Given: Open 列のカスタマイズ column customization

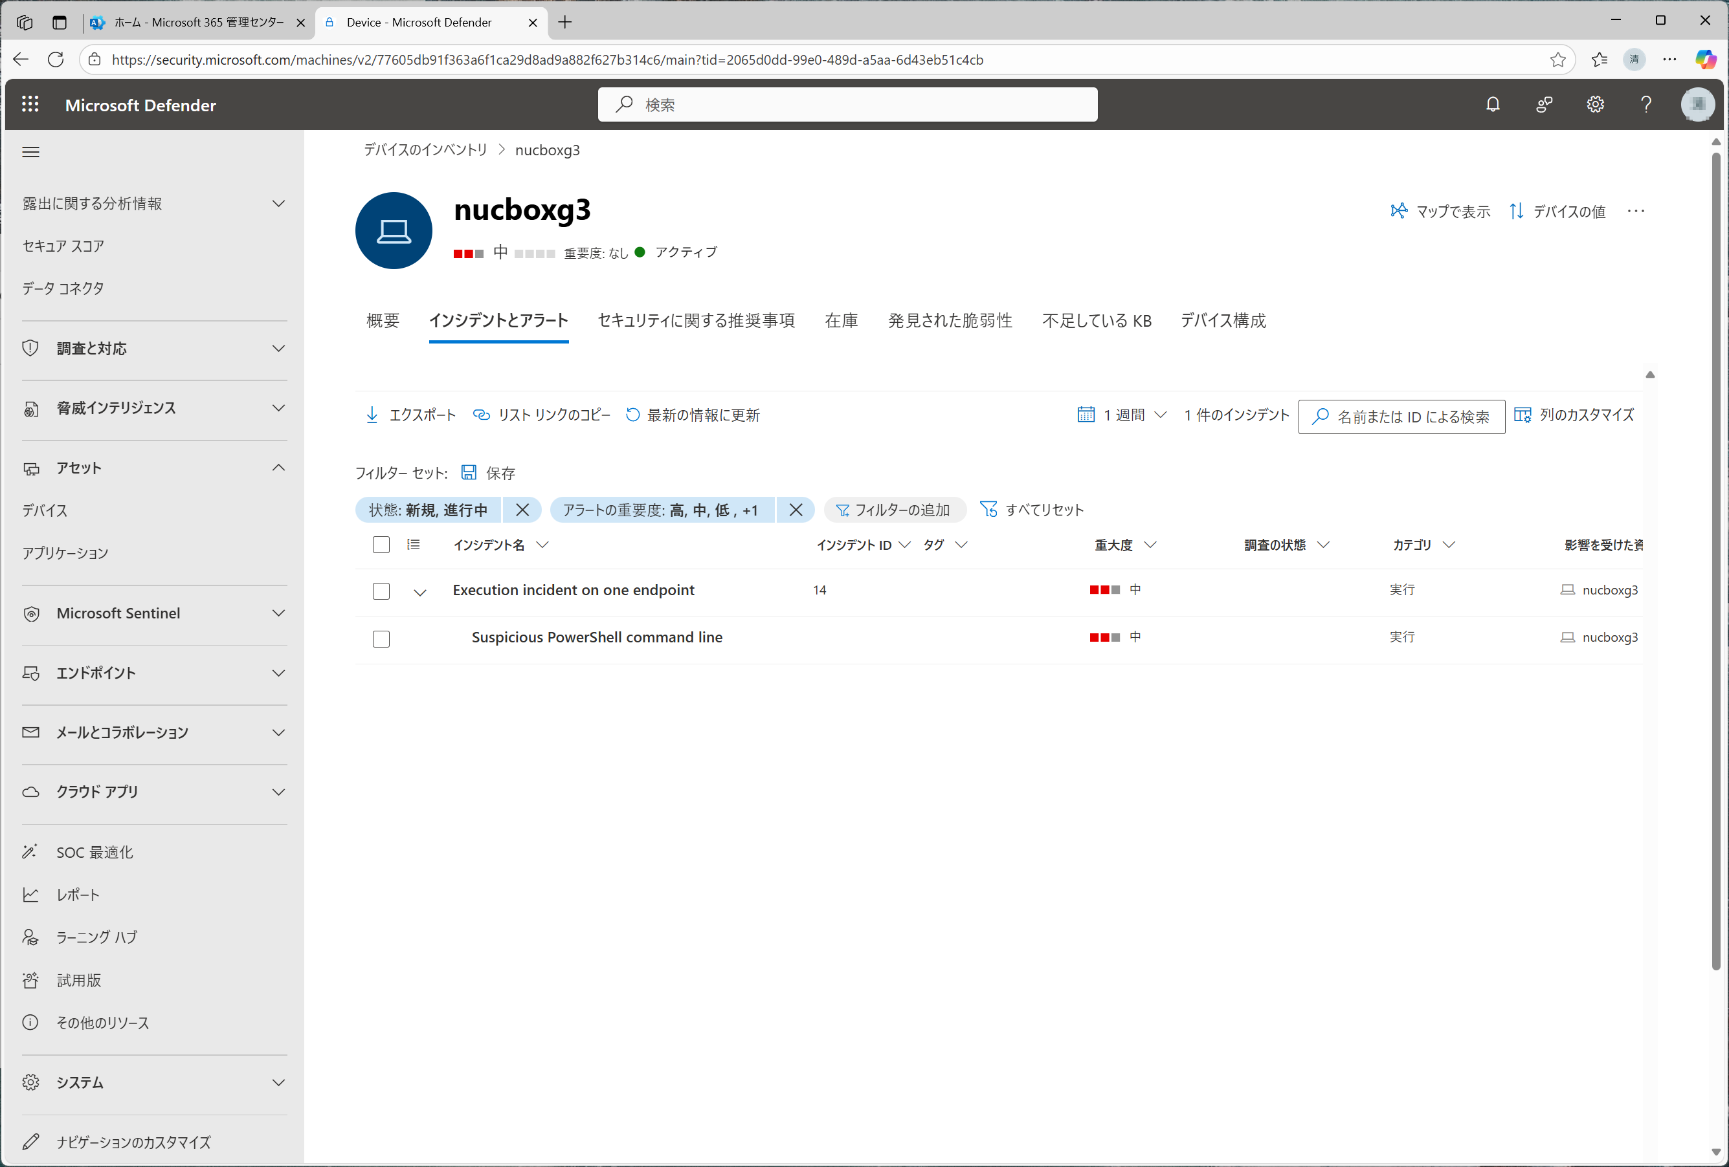Looking at the screenshot, I should pos(1524,415).
